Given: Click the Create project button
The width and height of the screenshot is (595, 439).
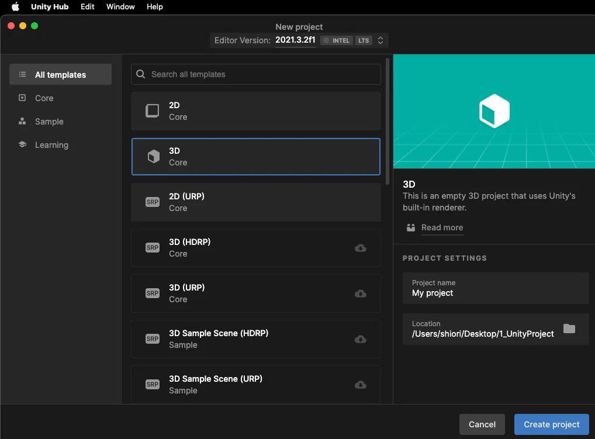Looking at the screenshot, I should (552, 424).
